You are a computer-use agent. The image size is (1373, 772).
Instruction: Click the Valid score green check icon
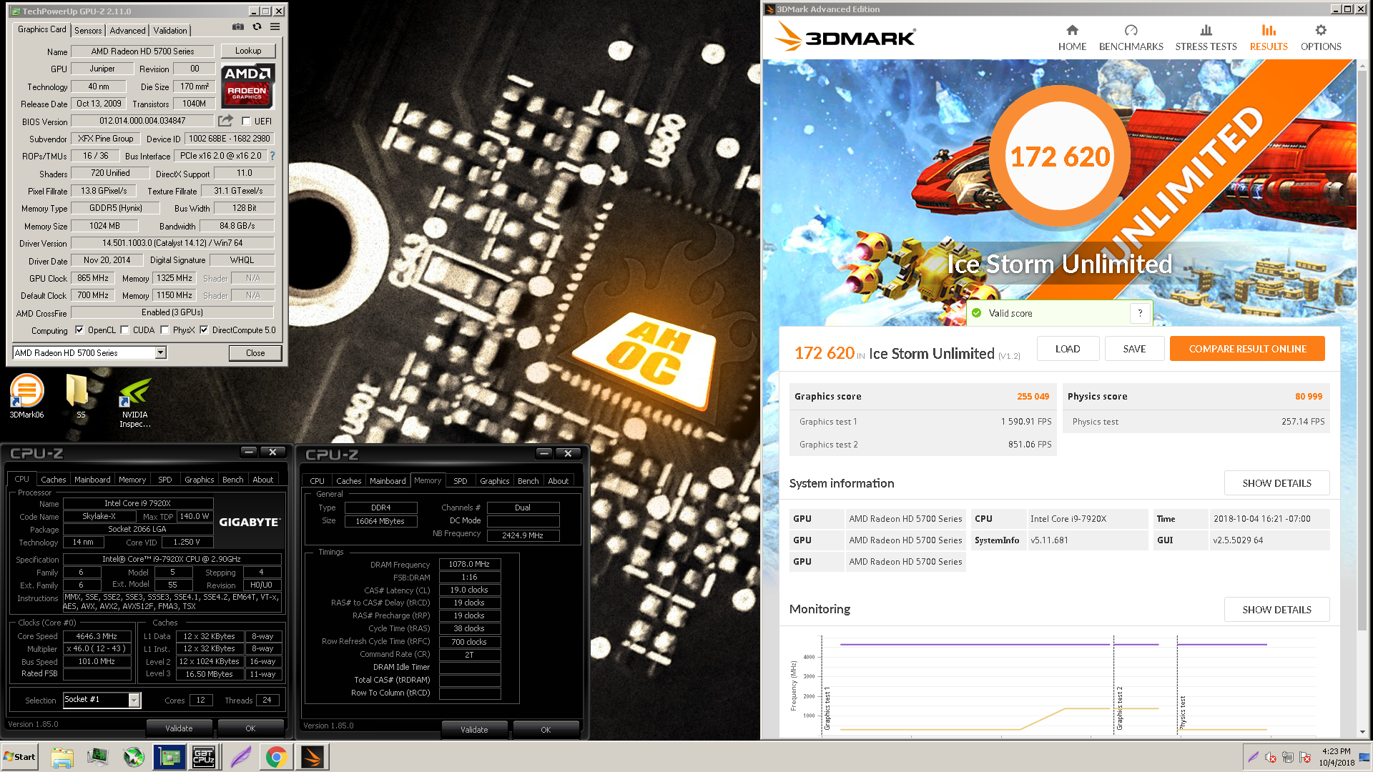(x=976, y=313)
